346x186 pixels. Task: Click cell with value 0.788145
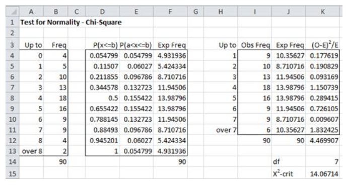pos(102,119)
